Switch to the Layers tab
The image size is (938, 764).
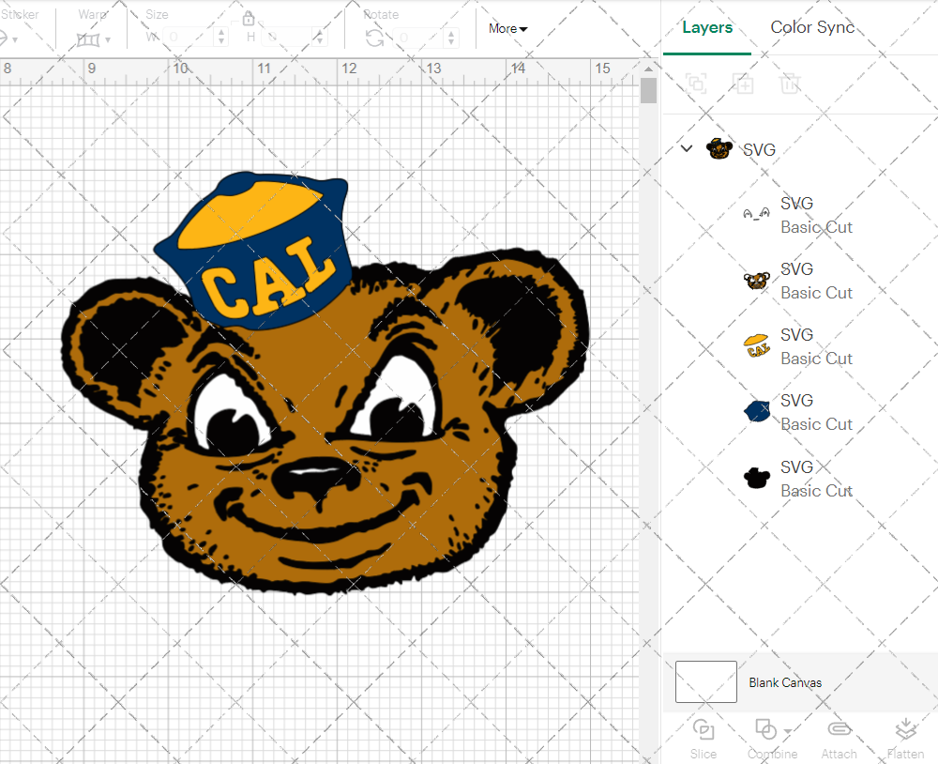(707, 27)
